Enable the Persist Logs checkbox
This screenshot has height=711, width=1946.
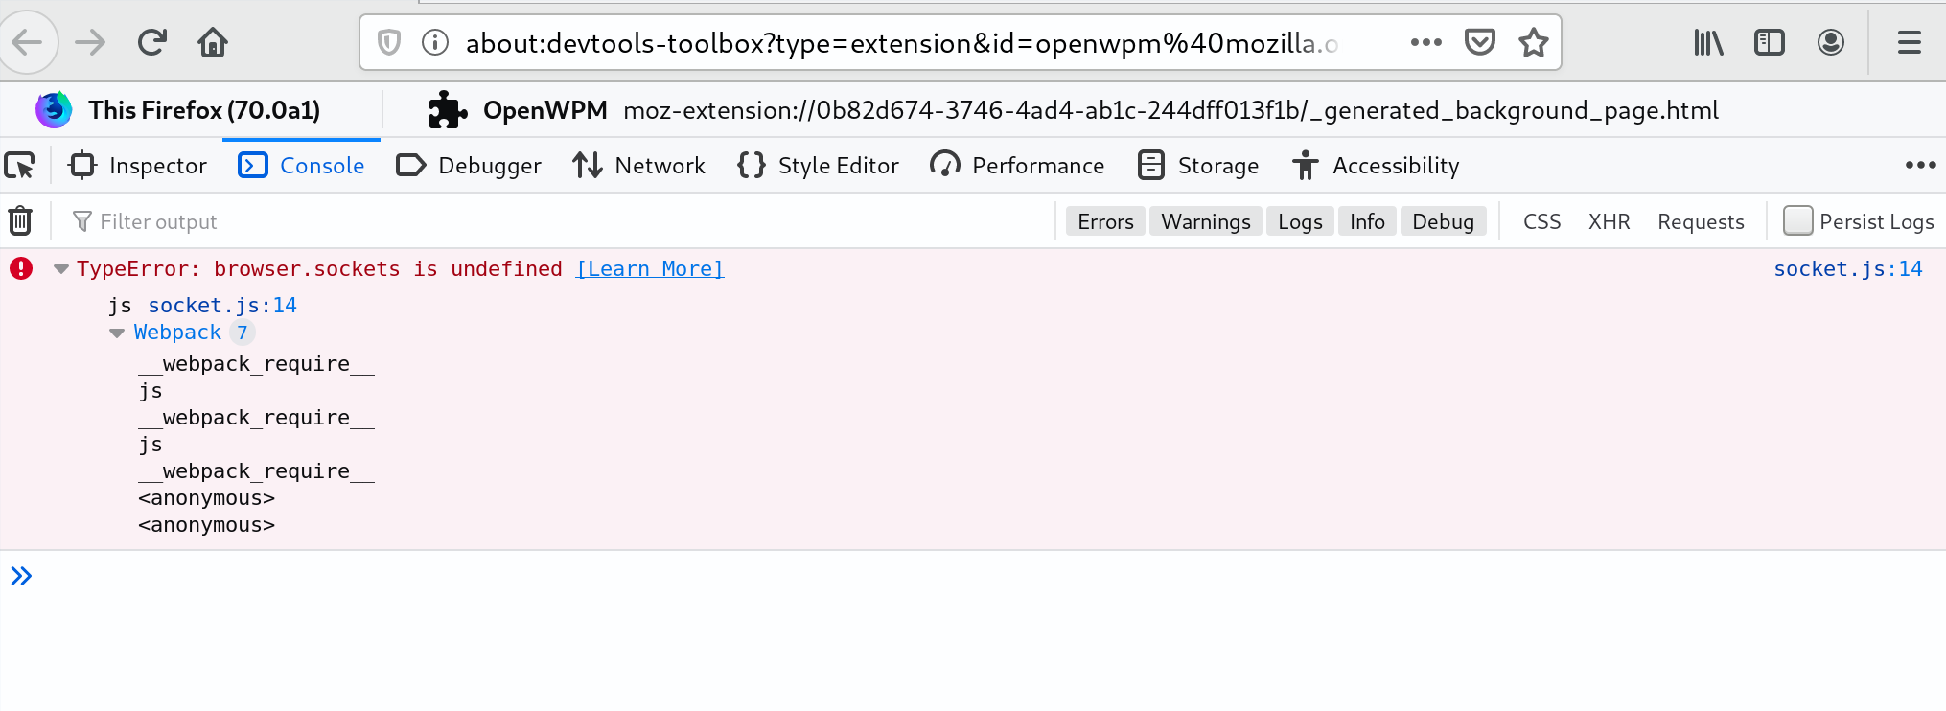click(1797, 220)
